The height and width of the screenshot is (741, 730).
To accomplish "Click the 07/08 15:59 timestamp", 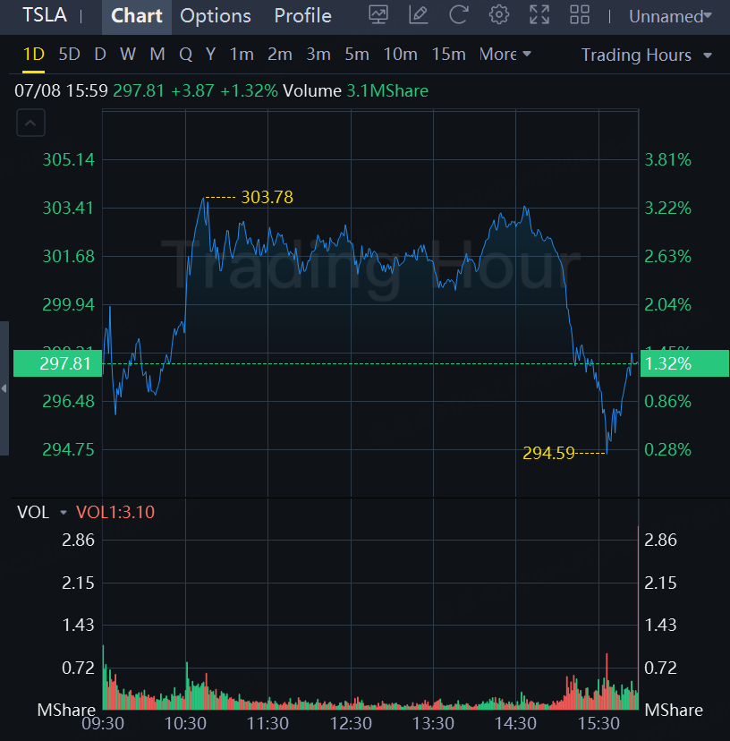I will point(61,90).
